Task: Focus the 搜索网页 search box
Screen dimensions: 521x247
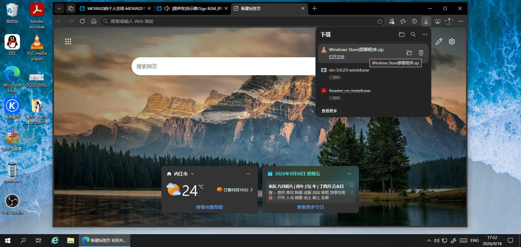Action: (x=224, y=66)
